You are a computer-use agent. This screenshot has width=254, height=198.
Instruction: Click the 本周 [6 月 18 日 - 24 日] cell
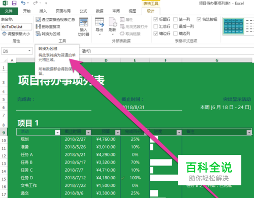226,107
